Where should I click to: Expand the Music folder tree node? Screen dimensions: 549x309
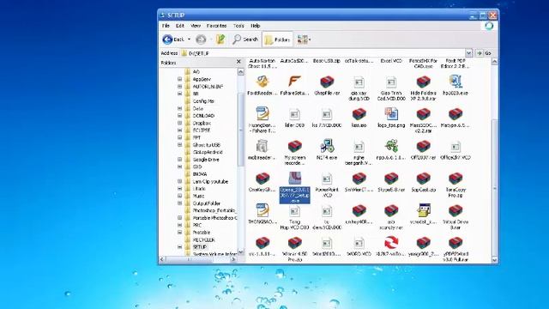(x=179, y=196)
